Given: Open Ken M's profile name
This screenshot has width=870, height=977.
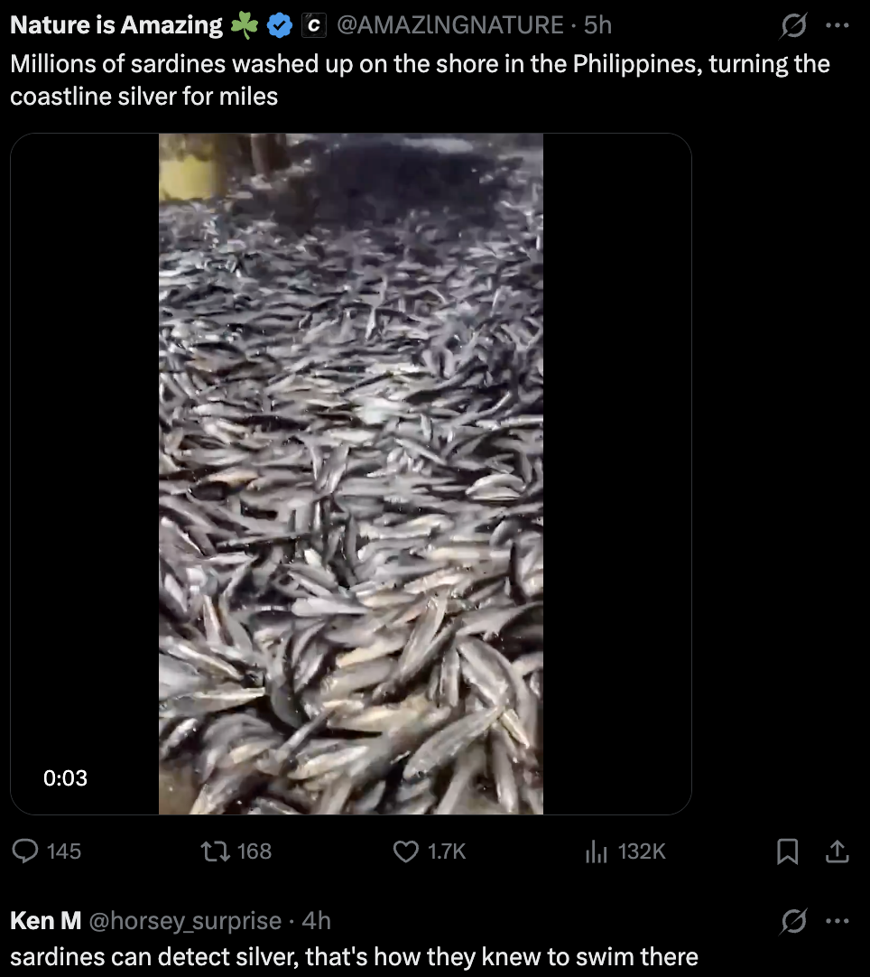Looking at the screenshot, I should [x=45, y=921].
